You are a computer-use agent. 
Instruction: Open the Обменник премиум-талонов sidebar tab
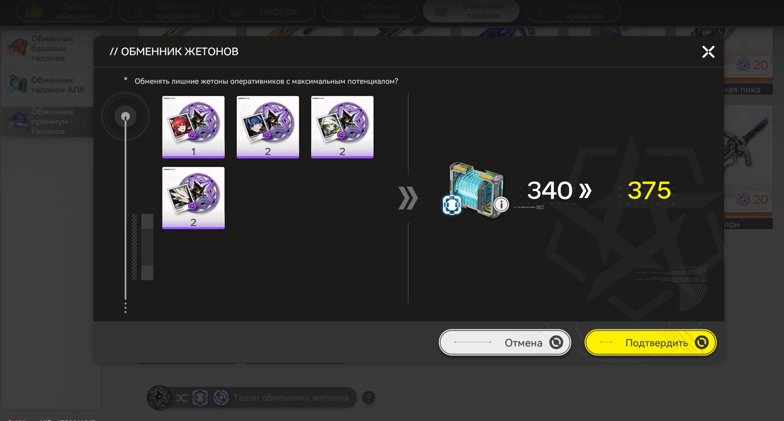[48, 122]
